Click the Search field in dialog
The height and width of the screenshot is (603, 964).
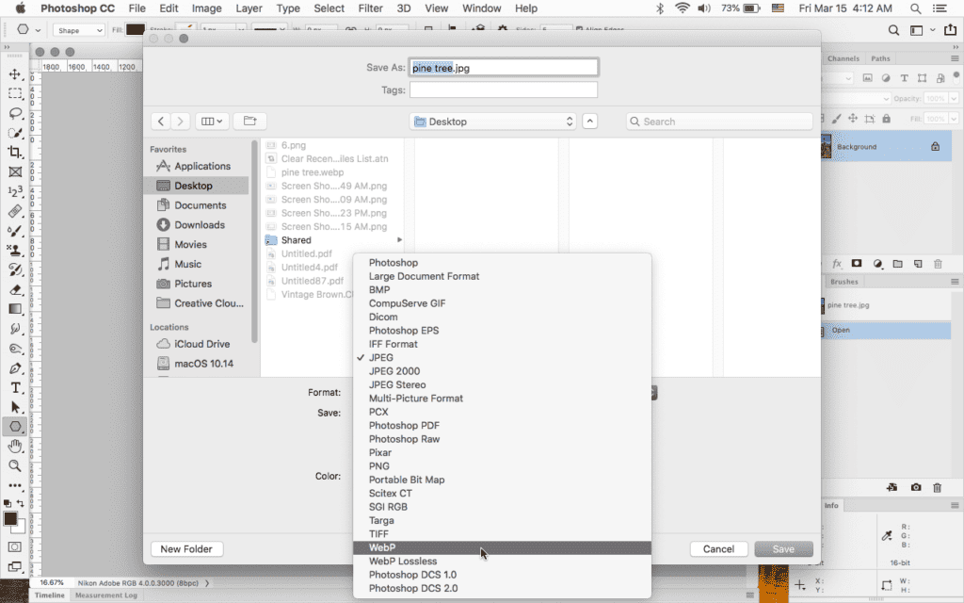pos(719,122)
